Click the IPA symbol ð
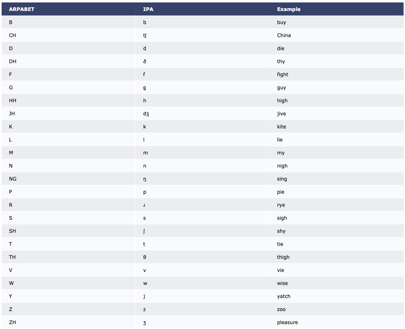The width and height of the screenshot is (405, 329). [x=145, y=62]
